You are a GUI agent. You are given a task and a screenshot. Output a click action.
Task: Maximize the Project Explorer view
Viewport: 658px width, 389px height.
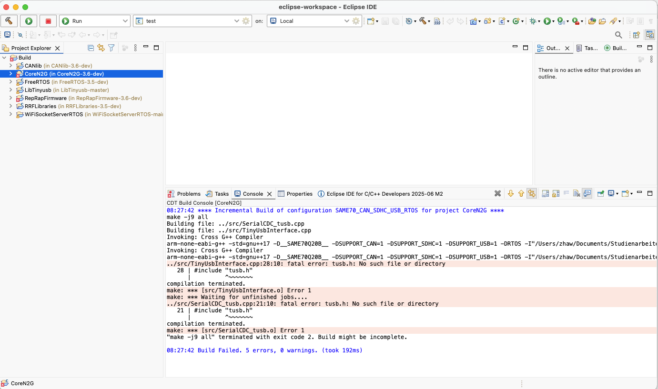tap(156, 48)
